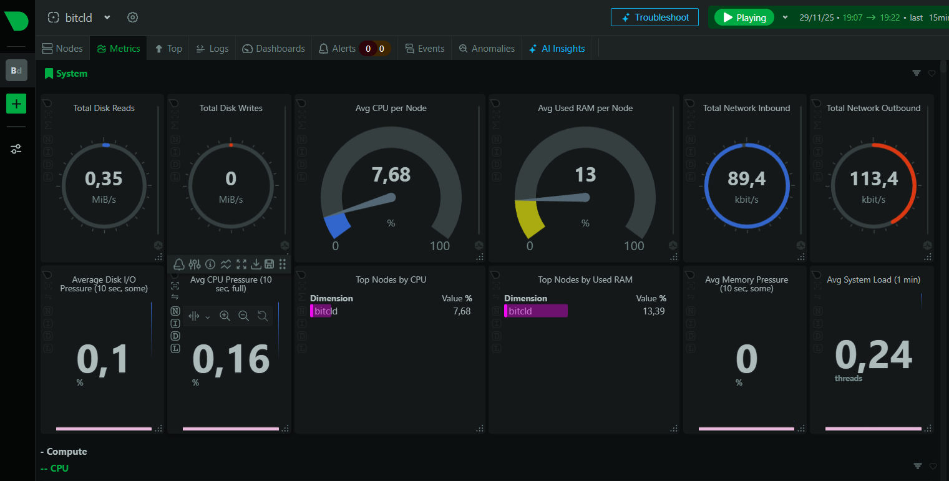
Task: Click the download icon in the chart toolbar
Action: 256,264
